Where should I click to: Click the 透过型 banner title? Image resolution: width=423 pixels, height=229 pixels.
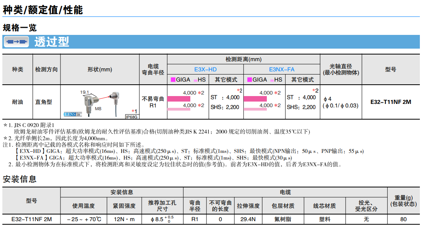(x=52, y=42)
